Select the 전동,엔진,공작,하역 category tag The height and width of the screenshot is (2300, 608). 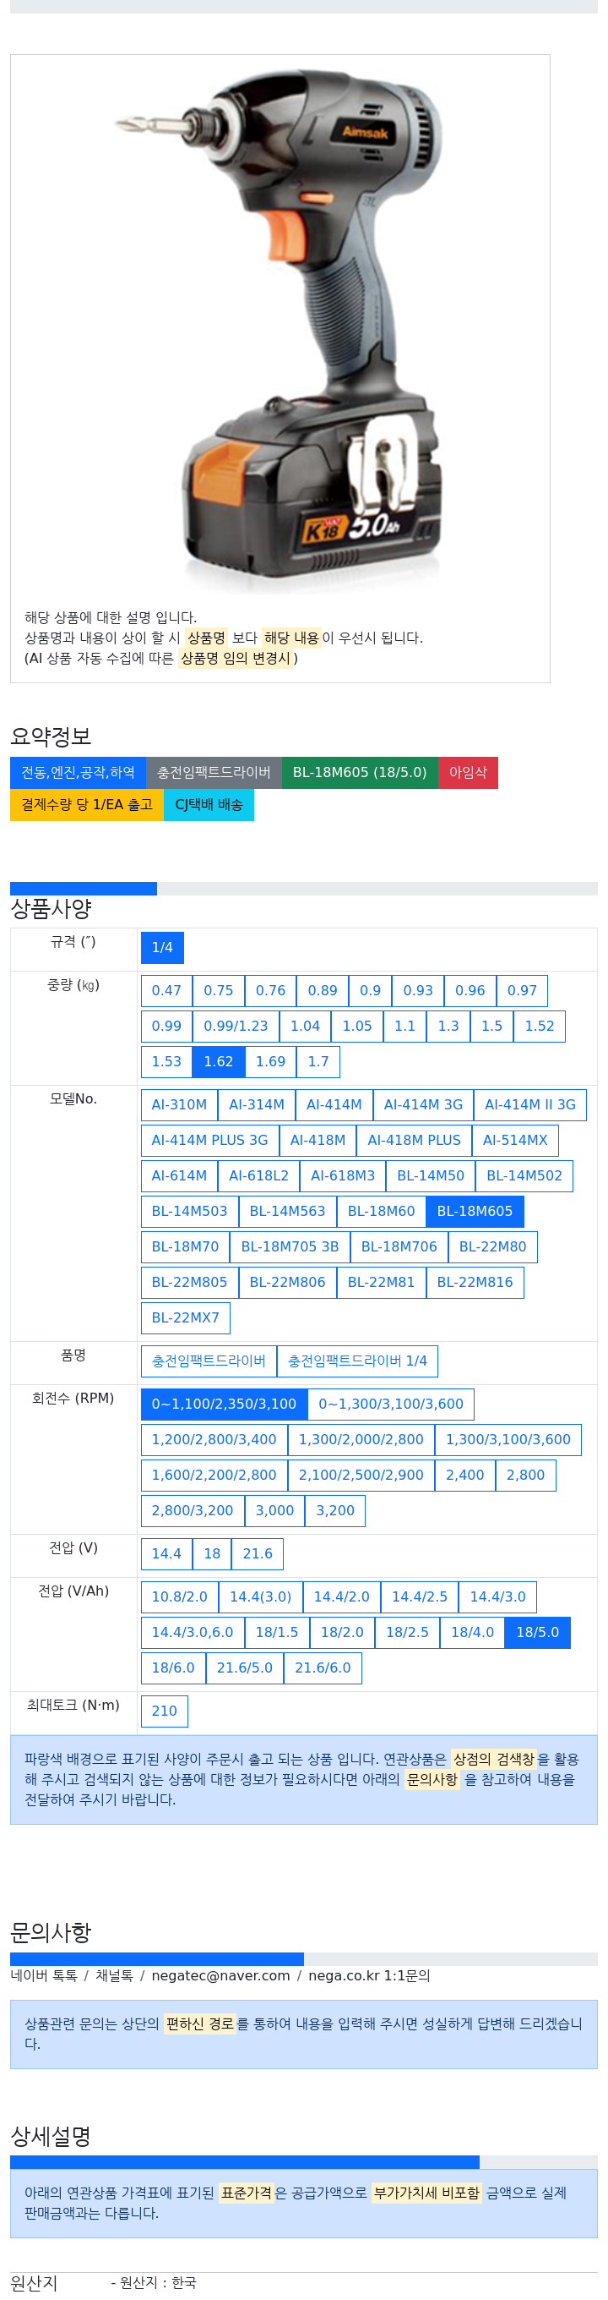tap(78, 772)
